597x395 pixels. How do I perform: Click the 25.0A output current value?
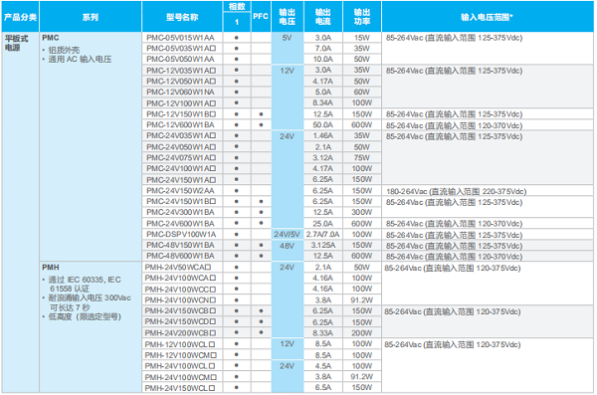[x=322, y=224]
